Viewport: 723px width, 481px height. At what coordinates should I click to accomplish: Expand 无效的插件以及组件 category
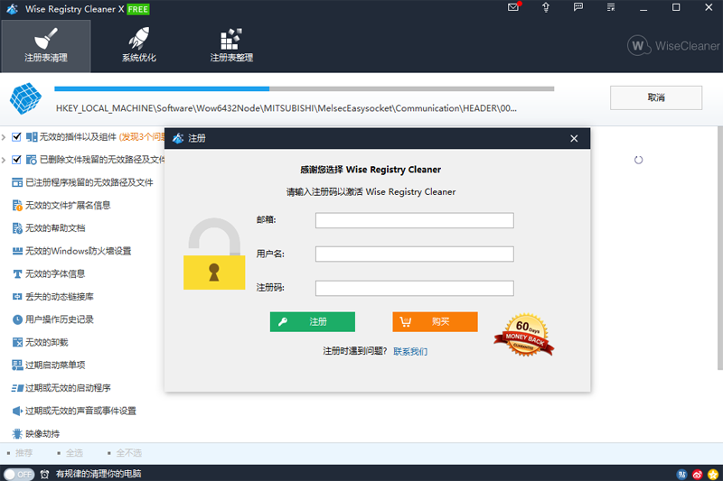pyautogui.click(x=4, y=137)
